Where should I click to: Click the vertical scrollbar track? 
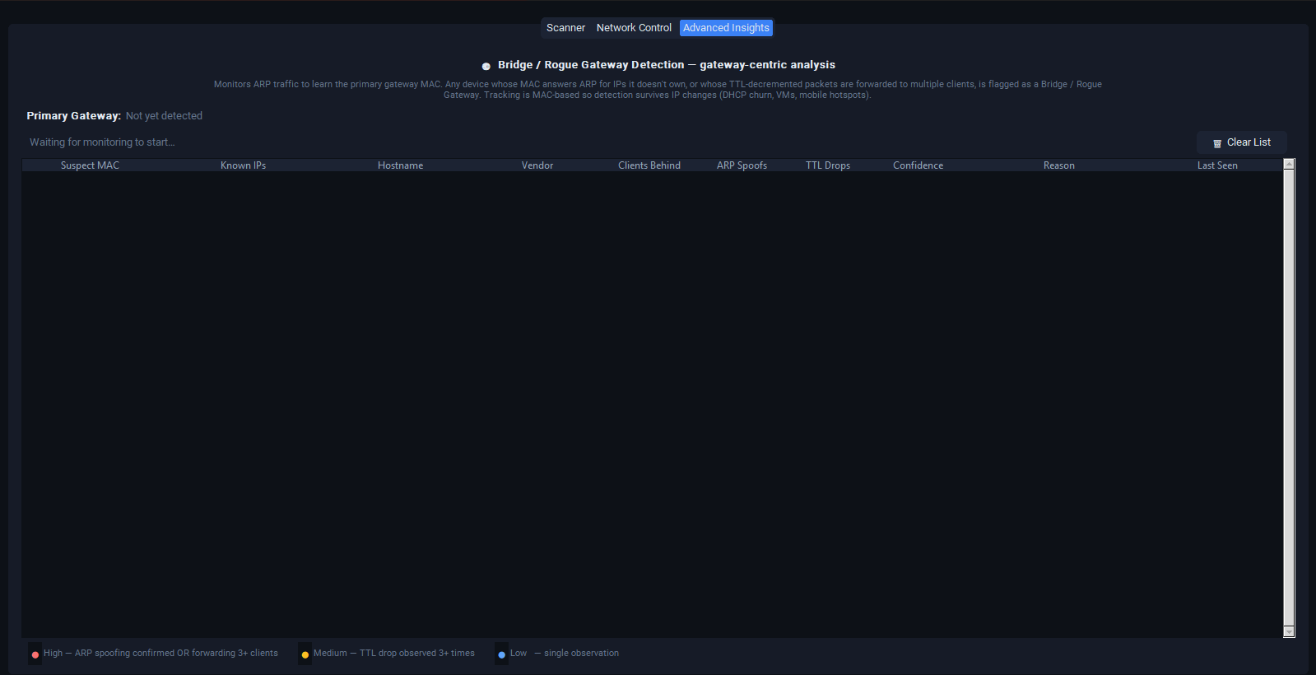(1289, 398)
